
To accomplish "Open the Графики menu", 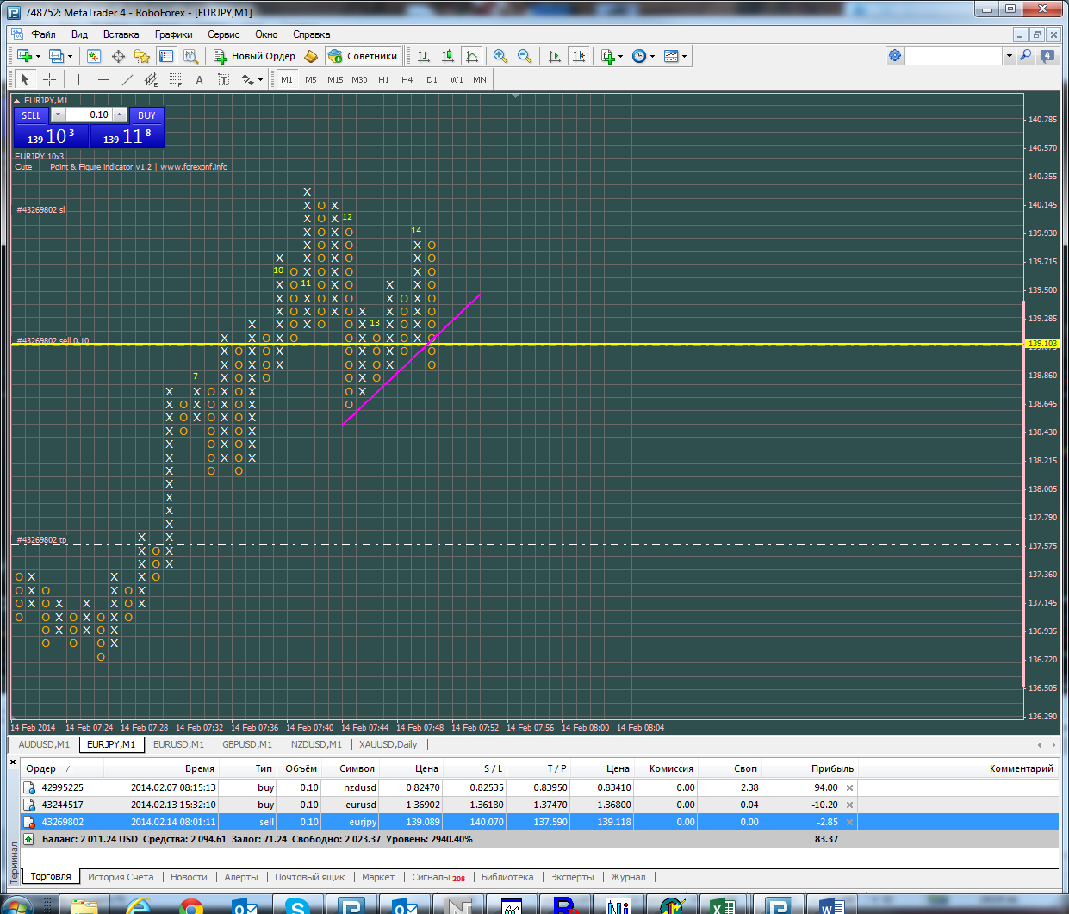I will [x=174, y=34].
